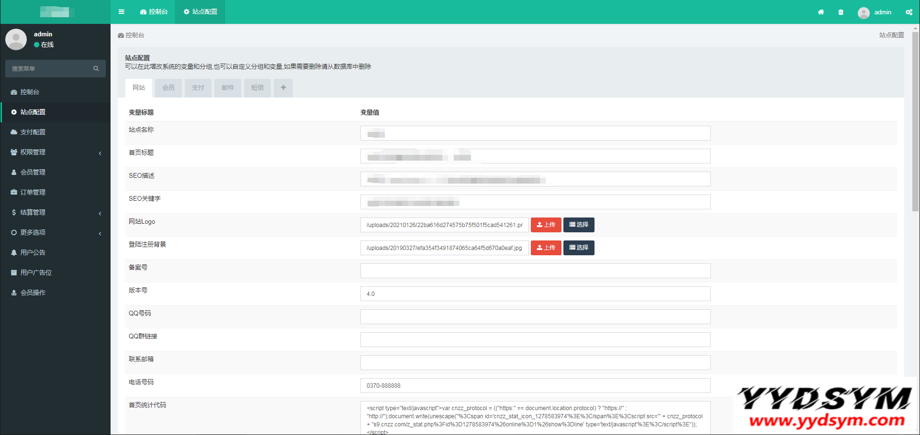Open 订单管理 in the sidebar
Image resolution: width=920 pixels, height=435 pixels.
pos(33,192)
